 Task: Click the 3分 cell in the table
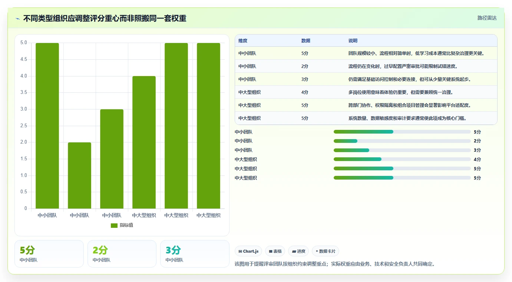[305, 79]
